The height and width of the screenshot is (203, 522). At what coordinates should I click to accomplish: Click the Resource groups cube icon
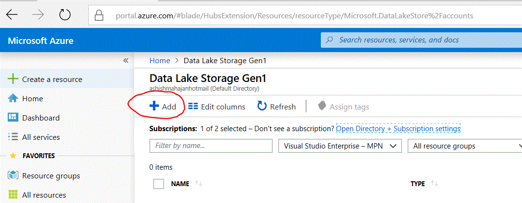(13, 176)
